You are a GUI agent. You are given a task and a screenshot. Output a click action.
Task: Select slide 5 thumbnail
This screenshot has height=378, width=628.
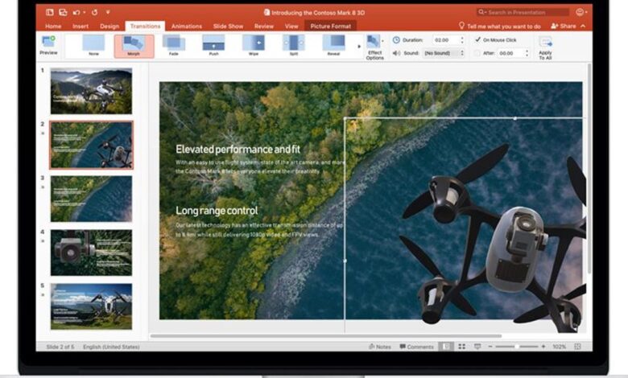[x=91, y=306]
